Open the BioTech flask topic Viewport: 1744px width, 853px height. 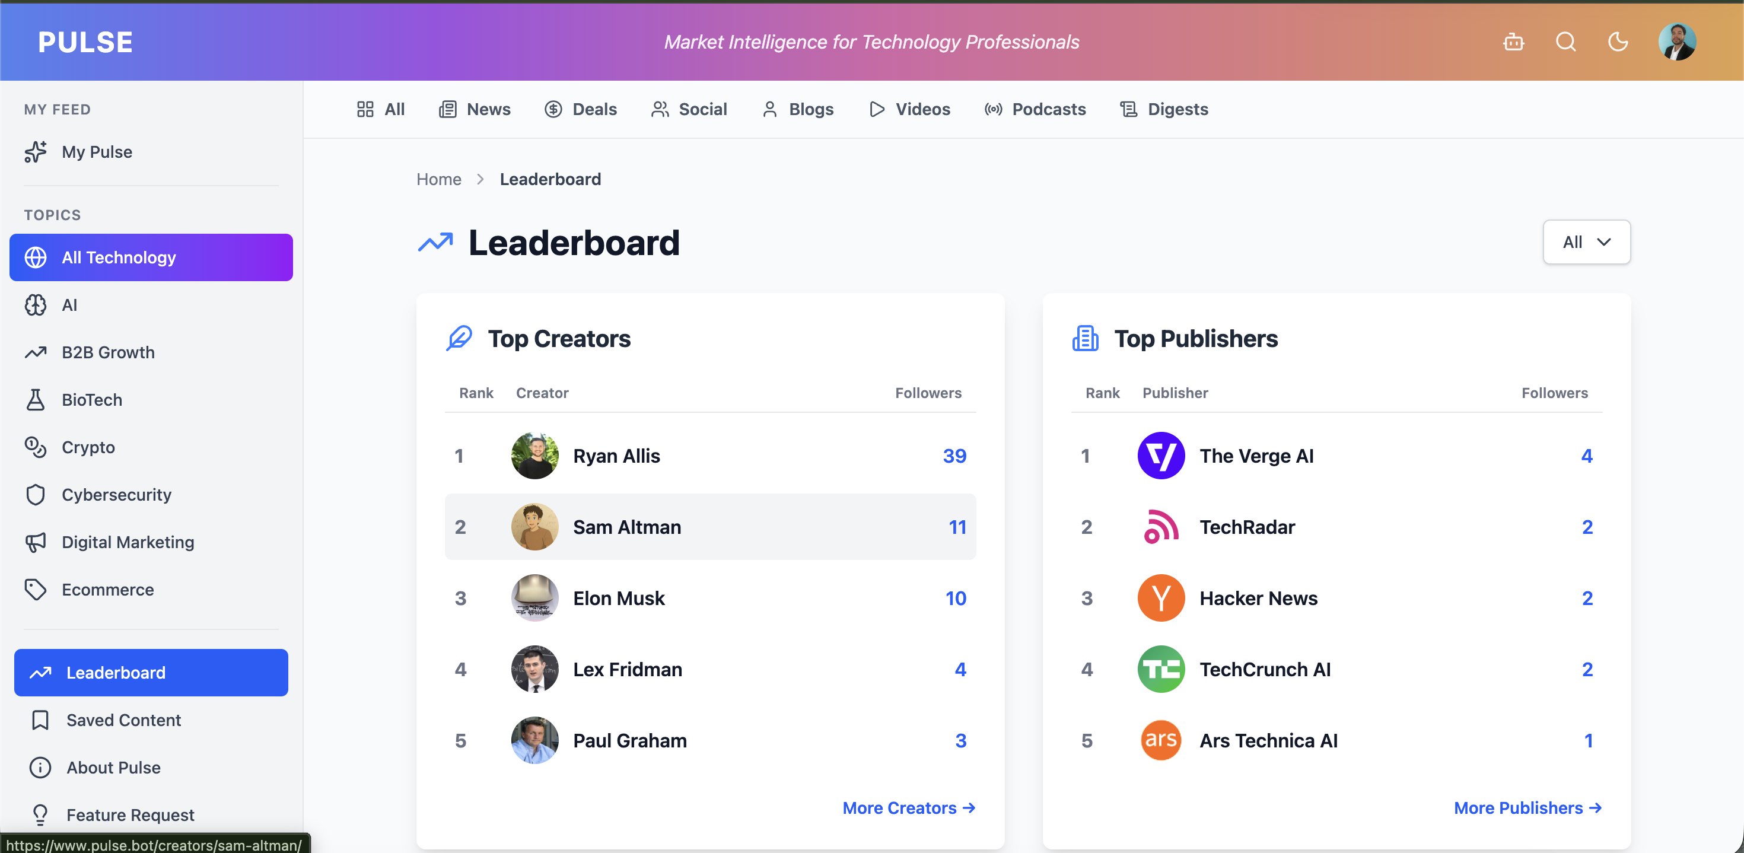pos(91,399)
